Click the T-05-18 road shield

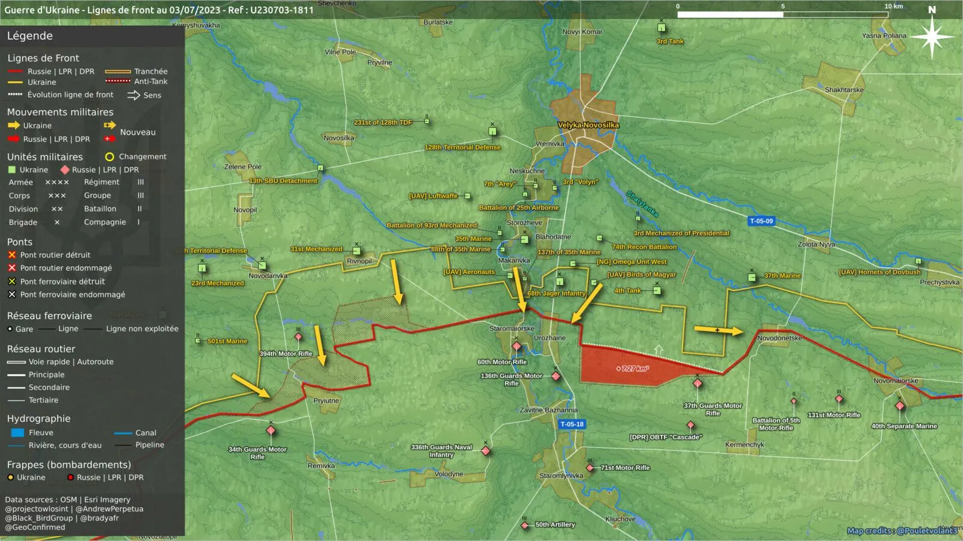572,424
